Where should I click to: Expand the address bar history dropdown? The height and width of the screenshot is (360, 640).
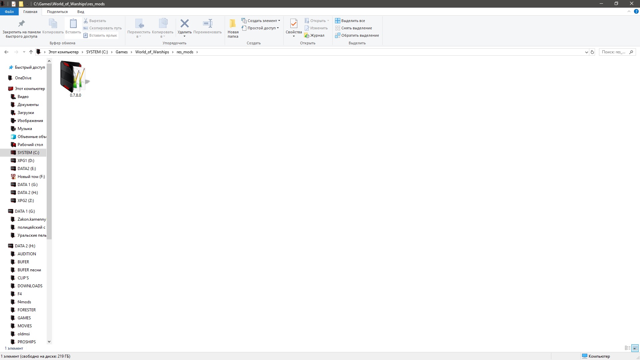point(586,52)
